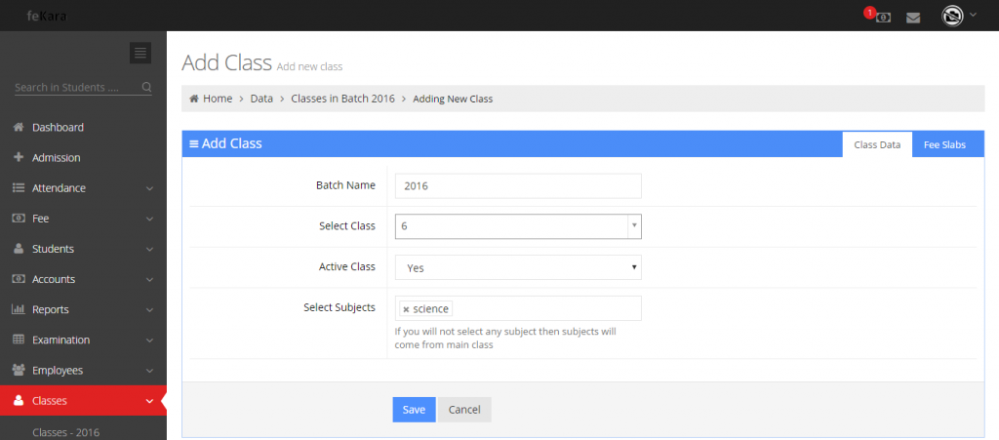This screenshot has height=440, width=999.
Task: Switch to the Fee Slabs tab
Action: point(944,144)
